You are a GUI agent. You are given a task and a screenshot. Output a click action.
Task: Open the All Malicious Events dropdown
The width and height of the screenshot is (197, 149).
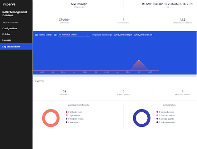pyautogui.click(x=74, y=35)
